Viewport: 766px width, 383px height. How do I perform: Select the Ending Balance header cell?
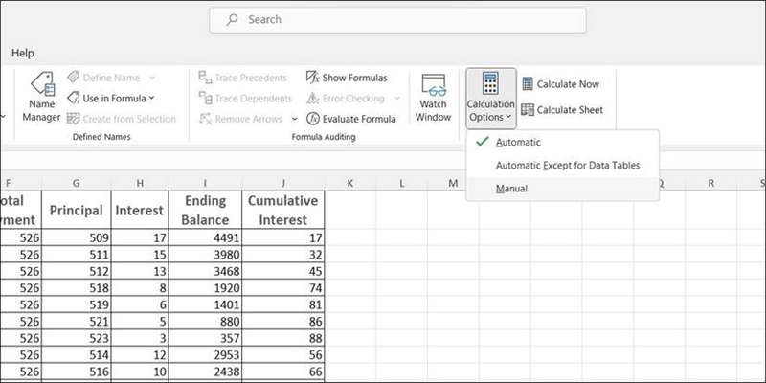click(205, 210)
